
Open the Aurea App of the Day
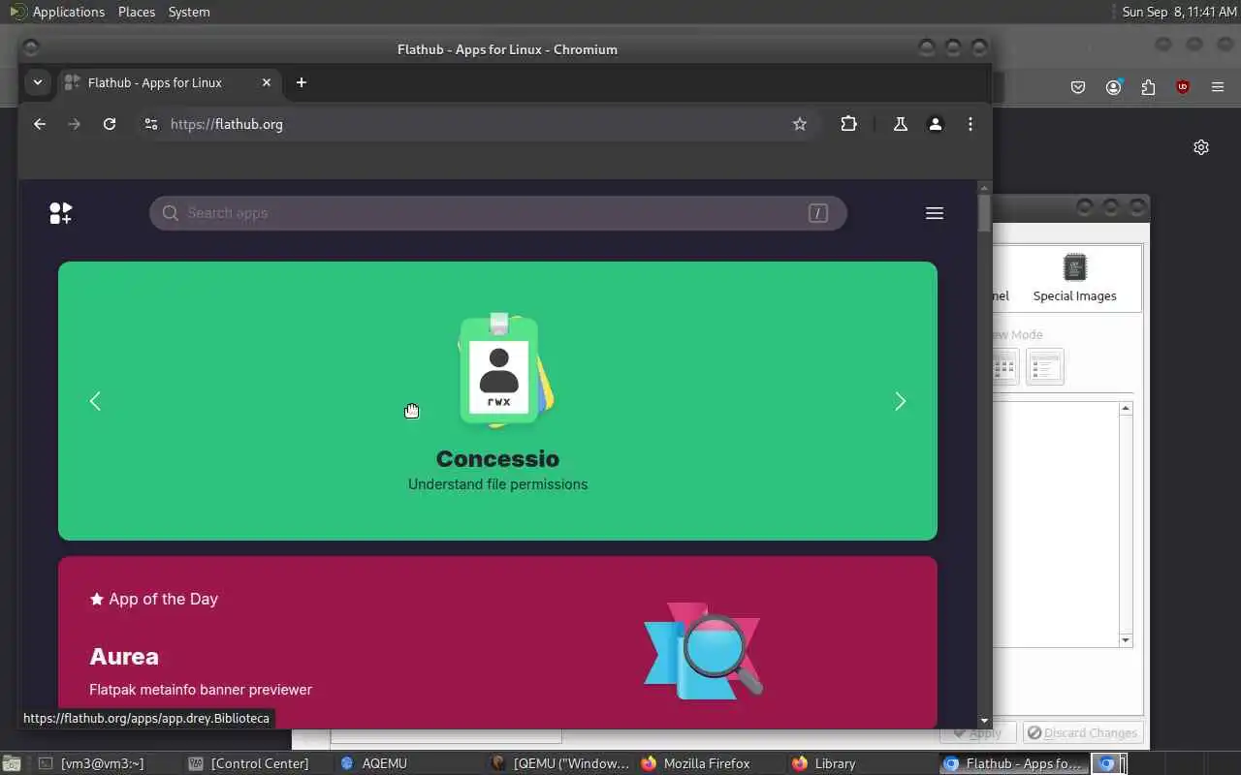coord(497,643)
